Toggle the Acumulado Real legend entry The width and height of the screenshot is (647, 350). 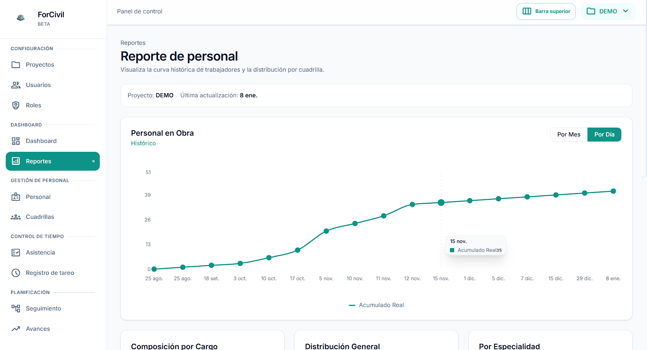tap(376, 305)
